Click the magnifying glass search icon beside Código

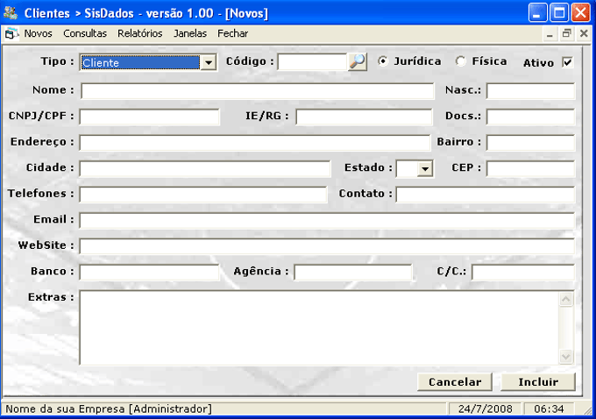358,62
